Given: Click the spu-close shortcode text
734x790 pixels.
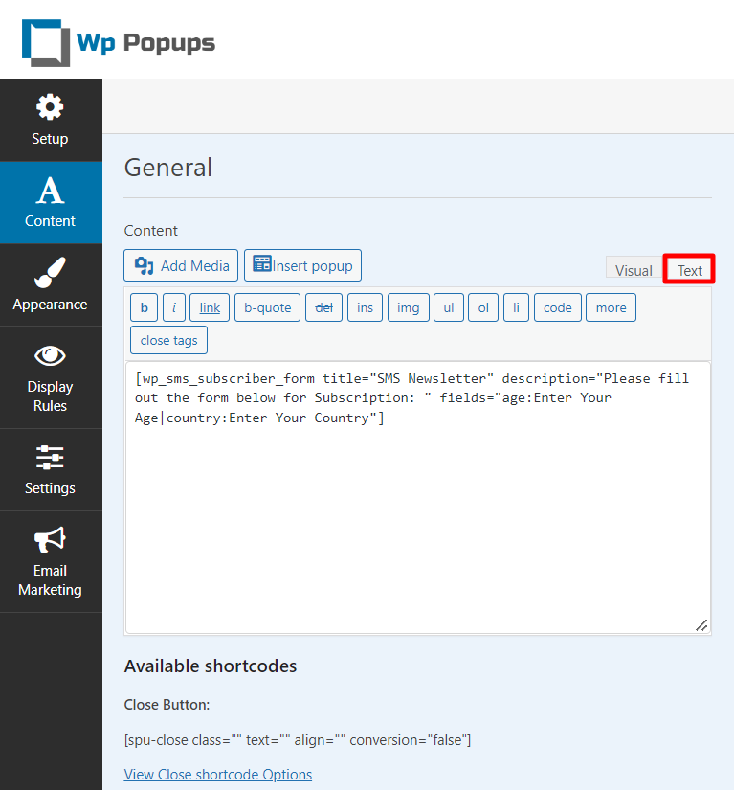Looking at the screenshot, I should [298, 740].
